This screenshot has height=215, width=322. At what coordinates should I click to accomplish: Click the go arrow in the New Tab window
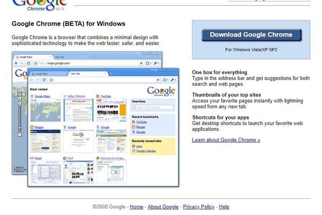tap(158, 80)
